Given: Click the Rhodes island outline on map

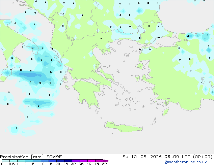Looking at the screenshot, I should click(165, 112).
